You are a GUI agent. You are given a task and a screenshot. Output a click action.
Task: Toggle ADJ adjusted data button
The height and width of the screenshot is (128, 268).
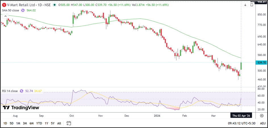[x=262, y=123]
